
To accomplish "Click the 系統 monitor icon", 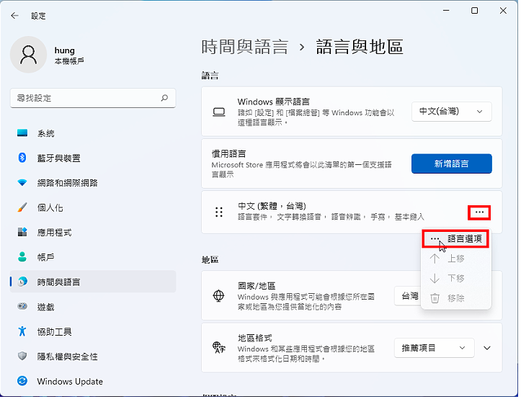I will click(22, 133).
